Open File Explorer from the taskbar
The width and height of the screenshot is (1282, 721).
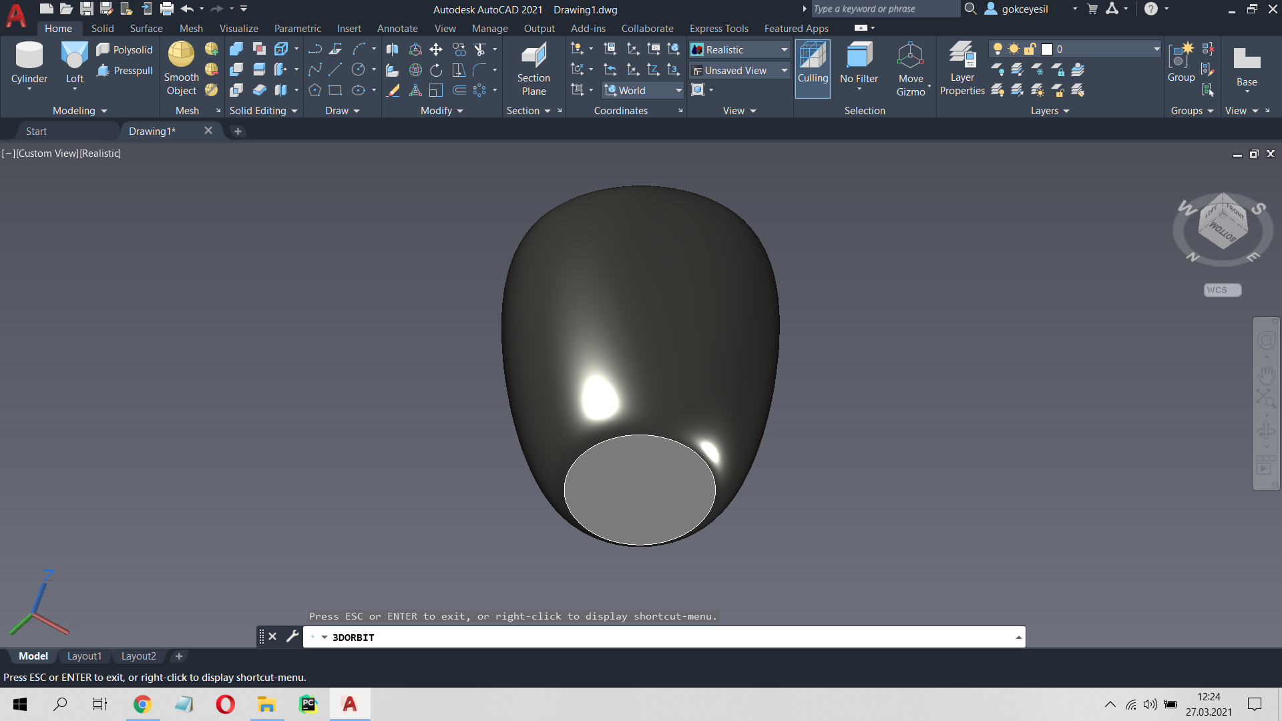tap(266, 704)
